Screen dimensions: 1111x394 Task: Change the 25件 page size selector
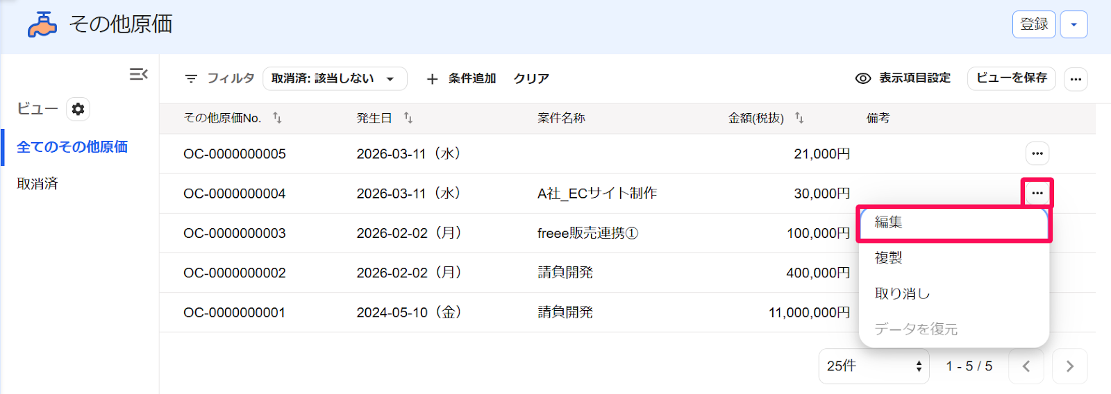click(x=874, y=366)
